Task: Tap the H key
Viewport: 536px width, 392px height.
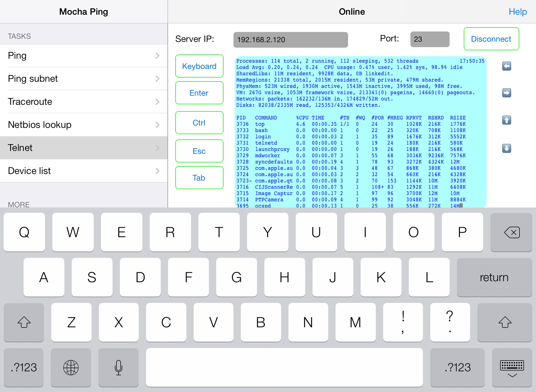Action: point(285,277)
